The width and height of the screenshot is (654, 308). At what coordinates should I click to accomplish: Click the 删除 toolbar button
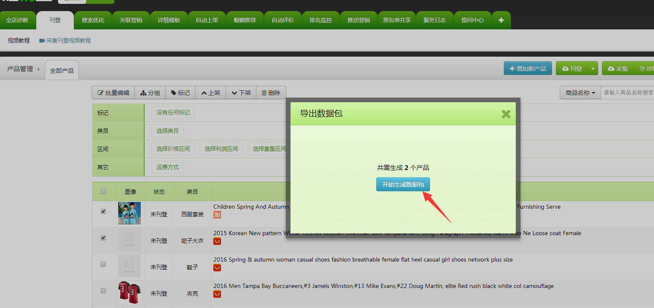point(271,92)
